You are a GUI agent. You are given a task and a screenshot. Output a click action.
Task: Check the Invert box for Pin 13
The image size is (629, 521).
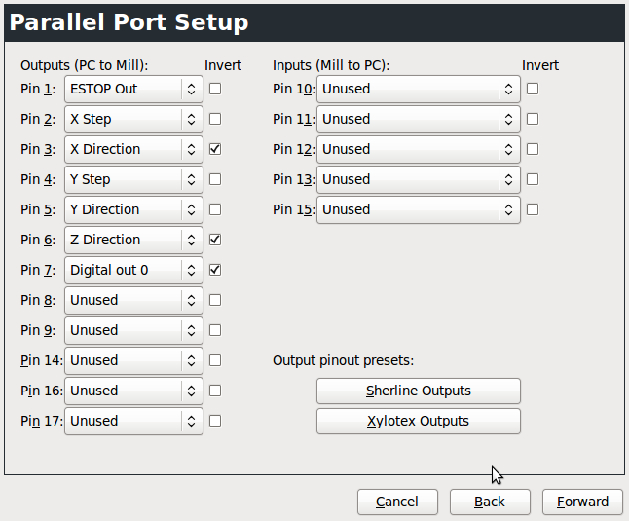tap(533, 179)
